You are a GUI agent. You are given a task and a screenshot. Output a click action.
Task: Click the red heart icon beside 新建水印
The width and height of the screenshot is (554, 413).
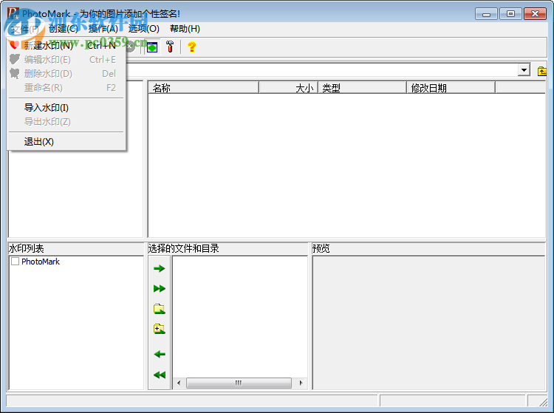(x=14, y=45)
